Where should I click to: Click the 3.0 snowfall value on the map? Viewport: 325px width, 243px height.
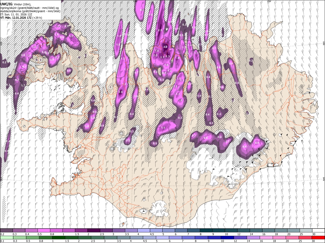[x=165, y=47]
